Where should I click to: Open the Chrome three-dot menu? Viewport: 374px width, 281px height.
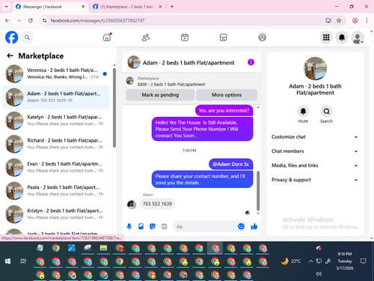(x=367, y=20)
